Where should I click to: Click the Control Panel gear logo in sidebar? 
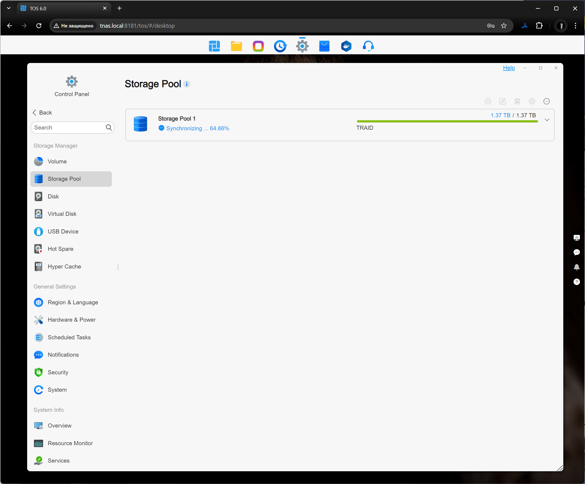pos(72,82)
